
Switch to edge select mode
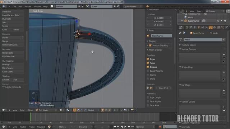click(106, 110)
